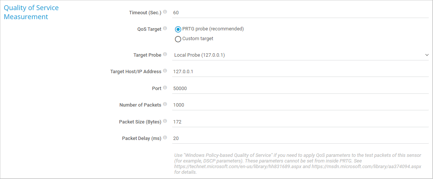Image resolution: width=433 pixels, height=179 pixels.
Task: Select the Custom target radio option
Action: pos(178,39)
